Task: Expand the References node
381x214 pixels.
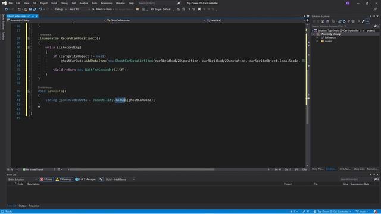Action: 317,37
